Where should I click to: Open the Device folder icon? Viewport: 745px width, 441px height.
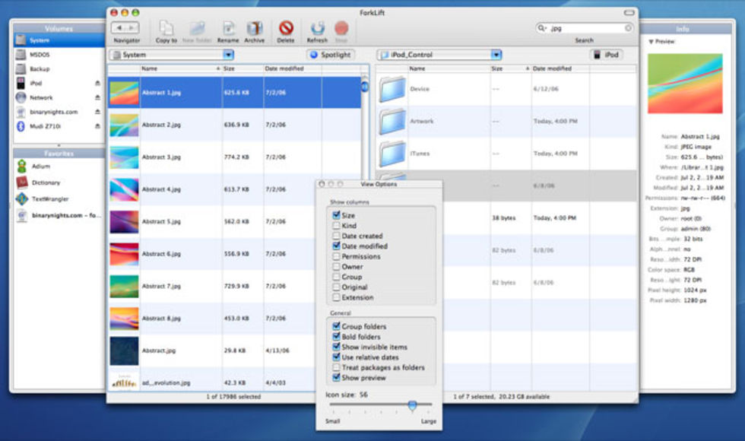393,90
